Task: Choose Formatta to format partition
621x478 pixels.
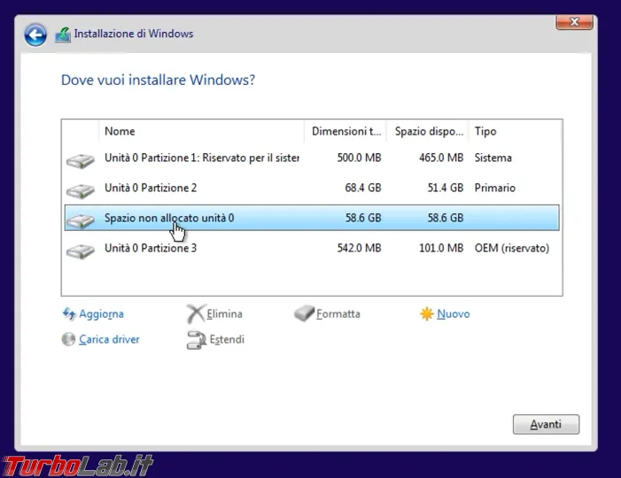Action: point(338,313)
